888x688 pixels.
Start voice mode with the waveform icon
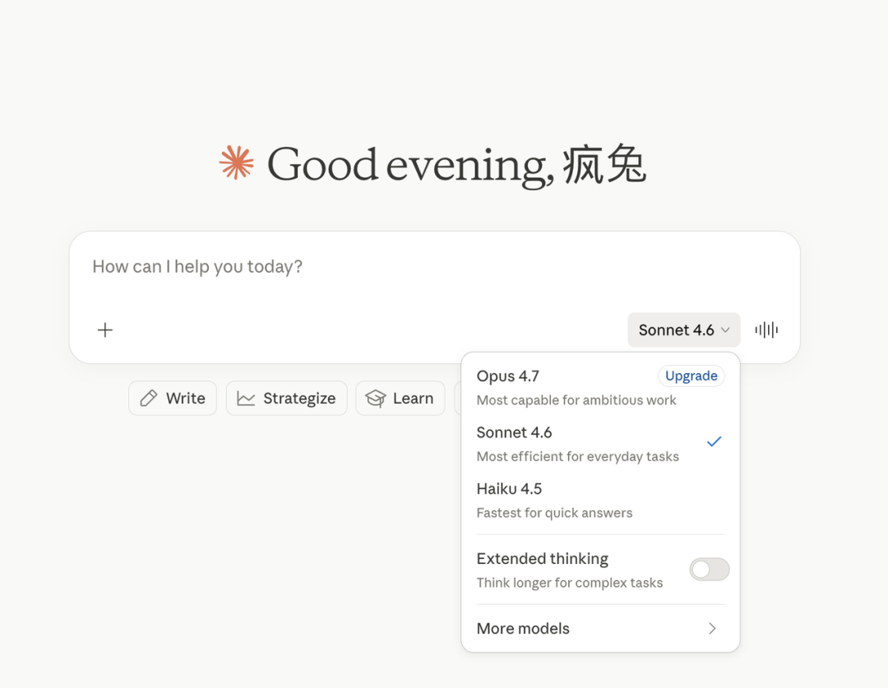point(766,330)
